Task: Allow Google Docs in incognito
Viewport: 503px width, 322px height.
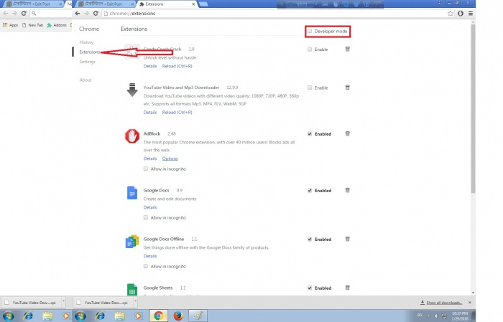Action: [x=146, y=217]
